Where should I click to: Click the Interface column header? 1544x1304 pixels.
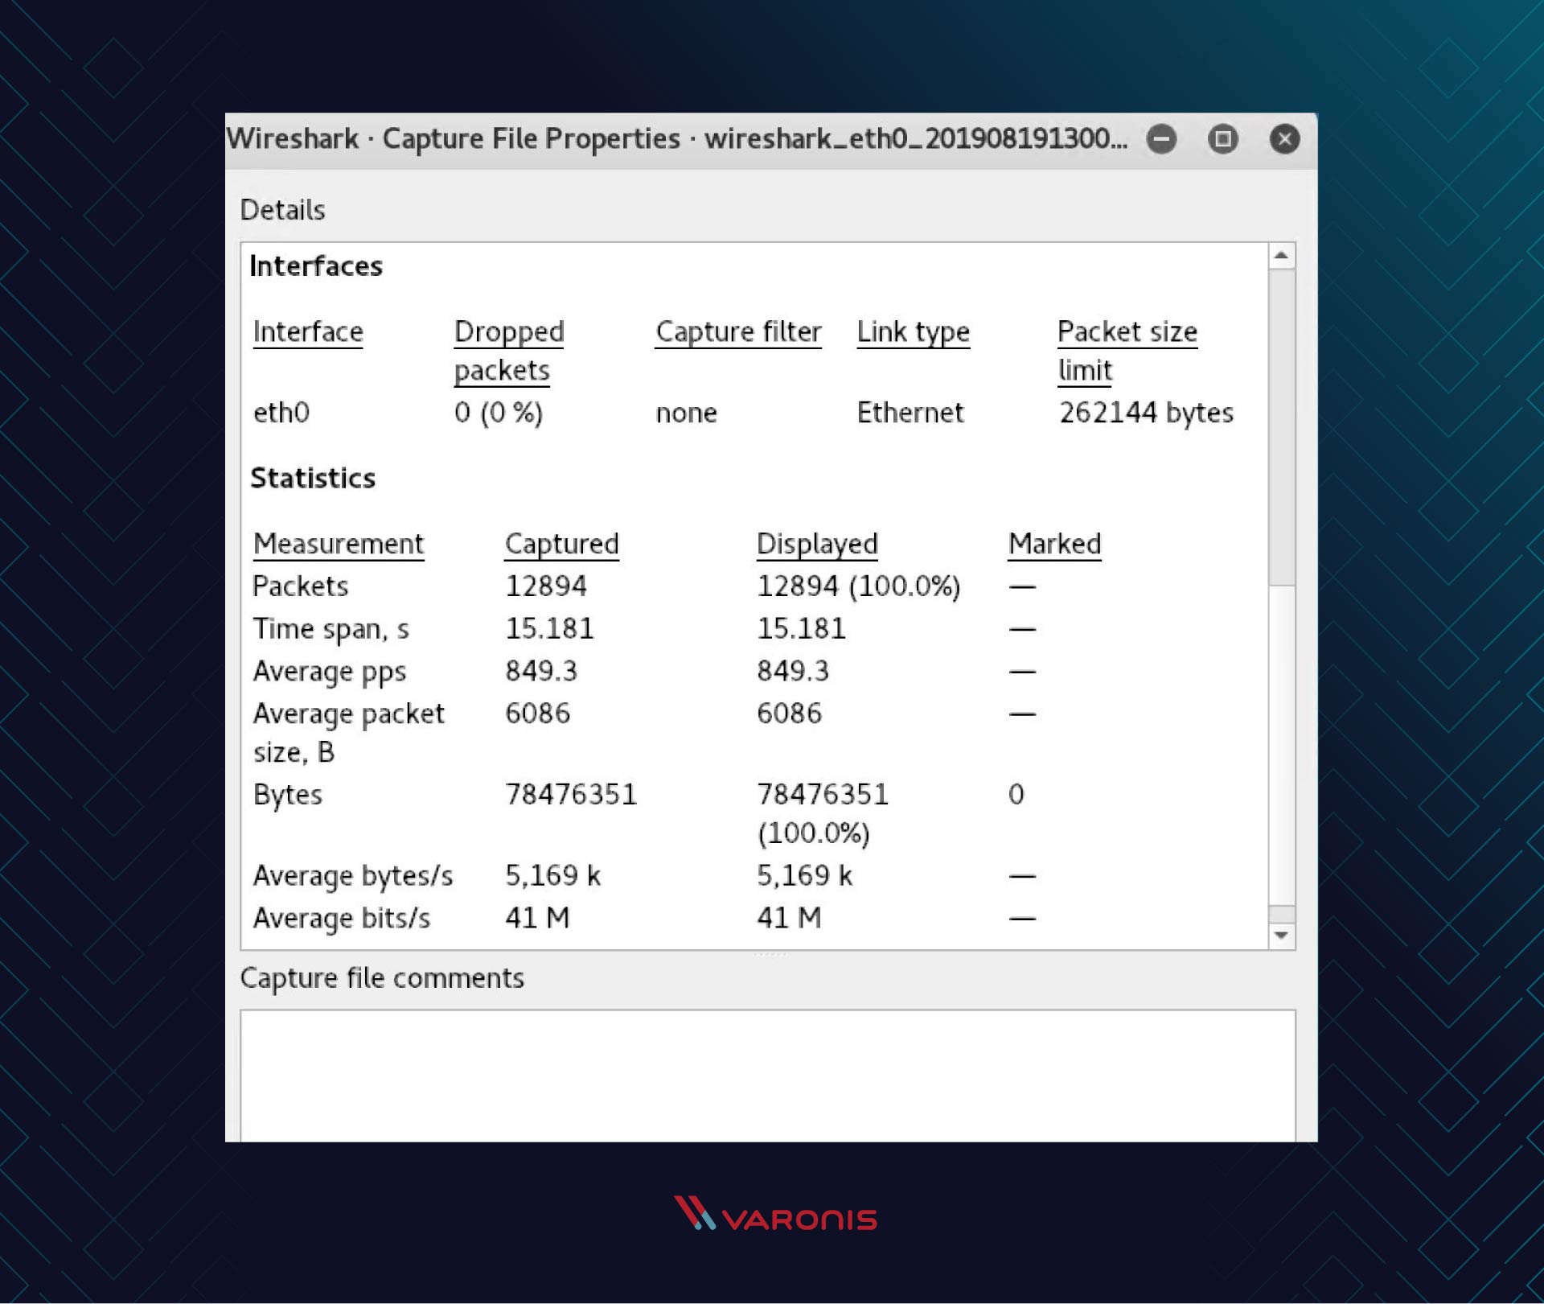308,332
